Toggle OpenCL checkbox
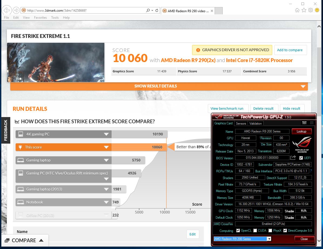Image resolution: width=323 pixels, height=249 pixels. pos(238,231)
